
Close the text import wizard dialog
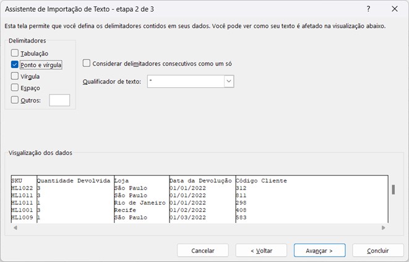click(x=395, y=9)
